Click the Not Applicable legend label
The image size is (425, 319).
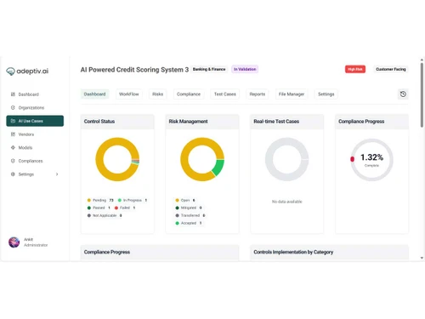pos(105,215)
